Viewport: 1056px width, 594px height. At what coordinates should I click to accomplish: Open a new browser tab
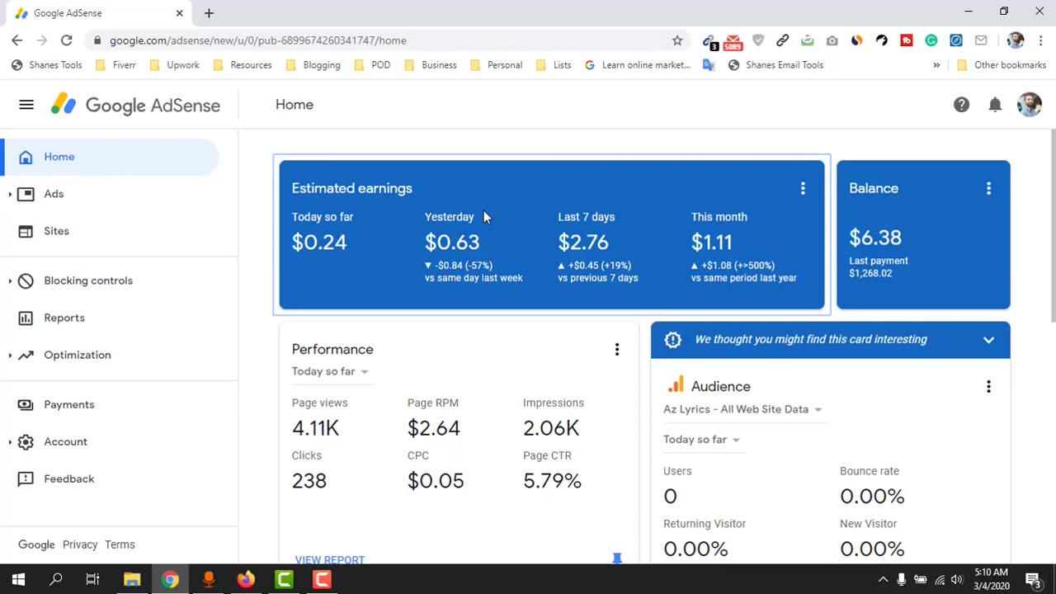coord(209,13)
